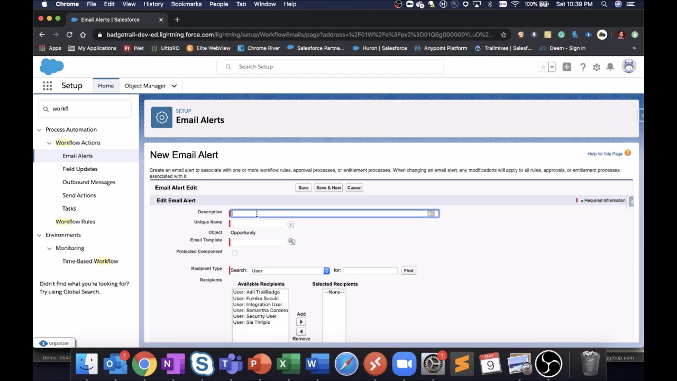Open the Salesforce App Launcher grid
This screenshot has height=381, width=677.
(47, 86)
